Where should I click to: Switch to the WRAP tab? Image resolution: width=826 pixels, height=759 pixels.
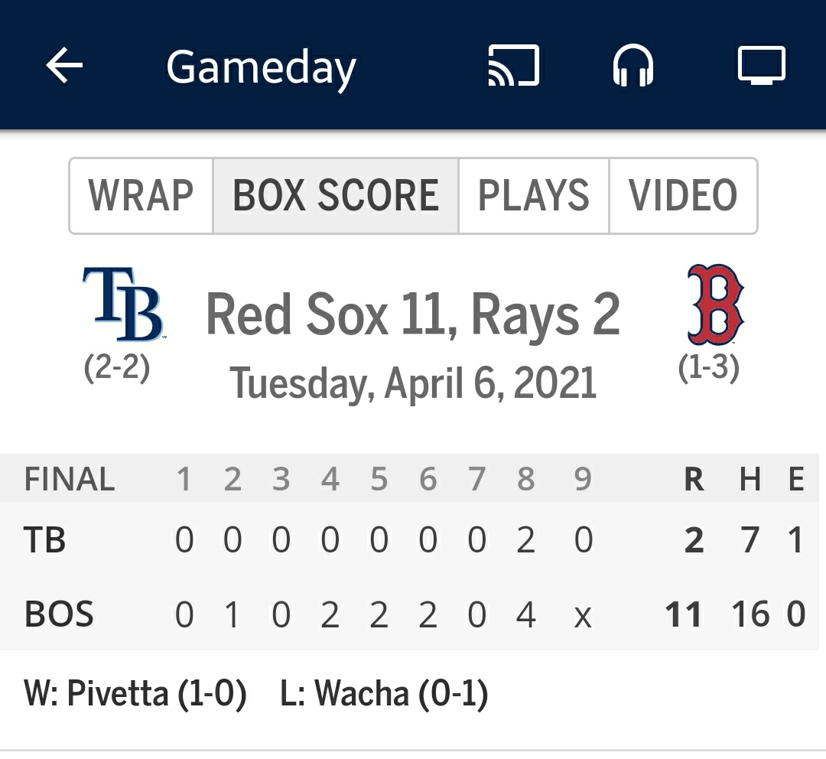pyautogui.click(x=141, y=196)
